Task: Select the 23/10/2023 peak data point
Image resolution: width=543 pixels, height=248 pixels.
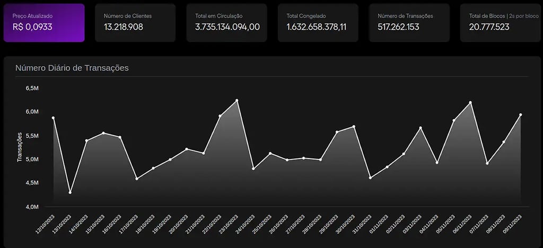Action: (237, 100)
